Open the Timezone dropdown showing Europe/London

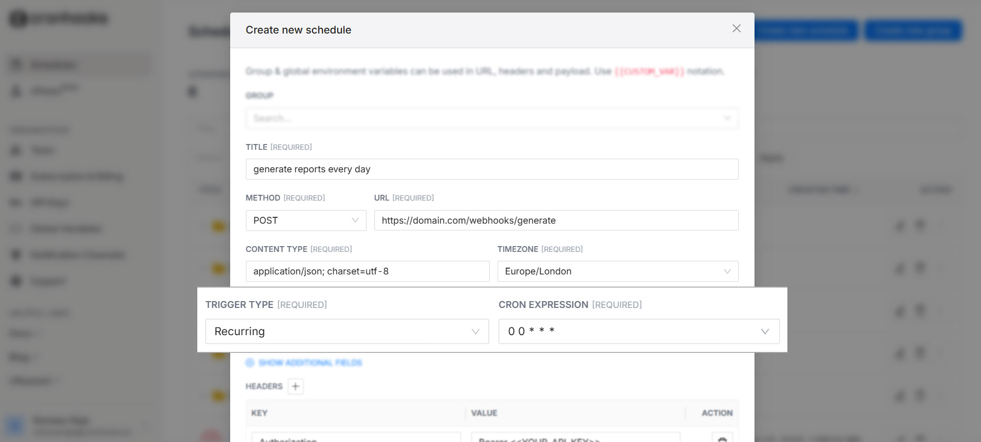coord(618,271)
